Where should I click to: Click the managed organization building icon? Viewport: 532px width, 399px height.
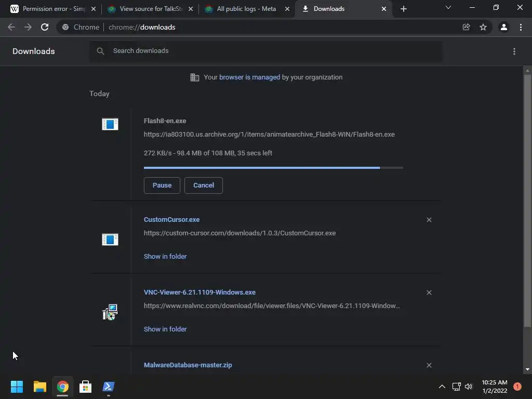[195, 77]
